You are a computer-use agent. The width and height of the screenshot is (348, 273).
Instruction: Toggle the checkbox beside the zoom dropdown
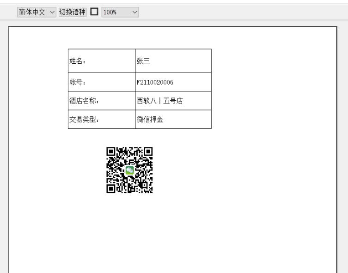coord(94,12)
